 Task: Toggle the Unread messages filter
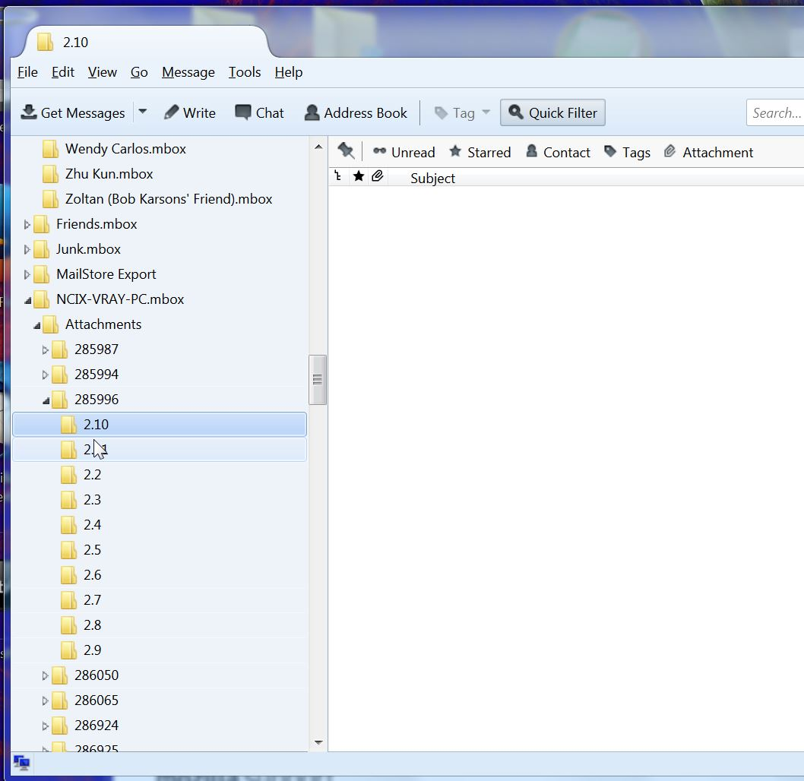[404, 152]
